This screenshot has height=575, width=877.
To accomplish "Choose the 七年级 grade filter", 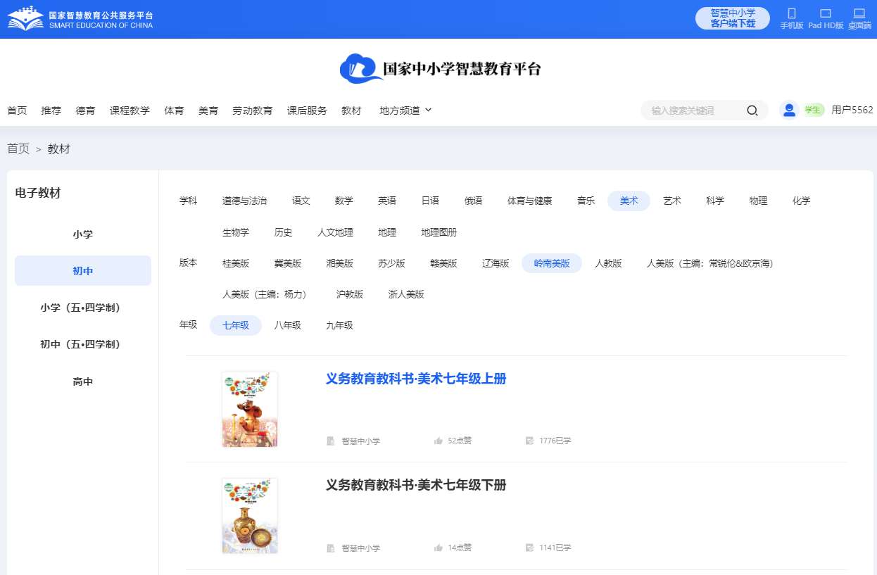I will [236, 325].
